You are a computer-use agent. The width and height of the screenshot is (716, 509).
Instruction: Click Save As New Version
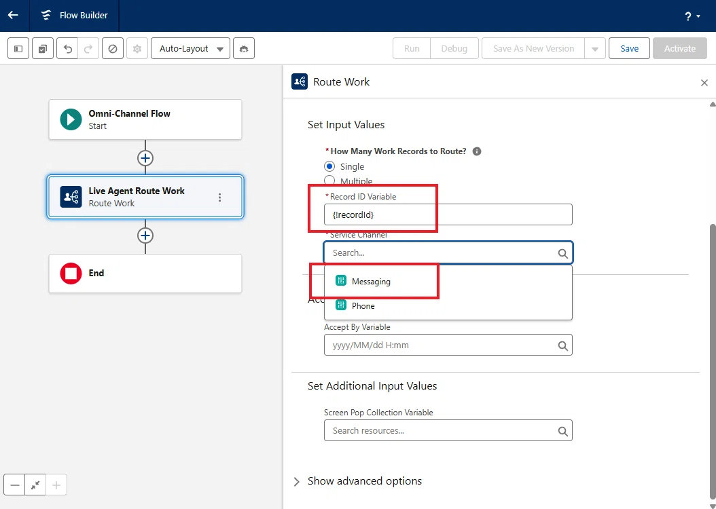coord(533,48)
